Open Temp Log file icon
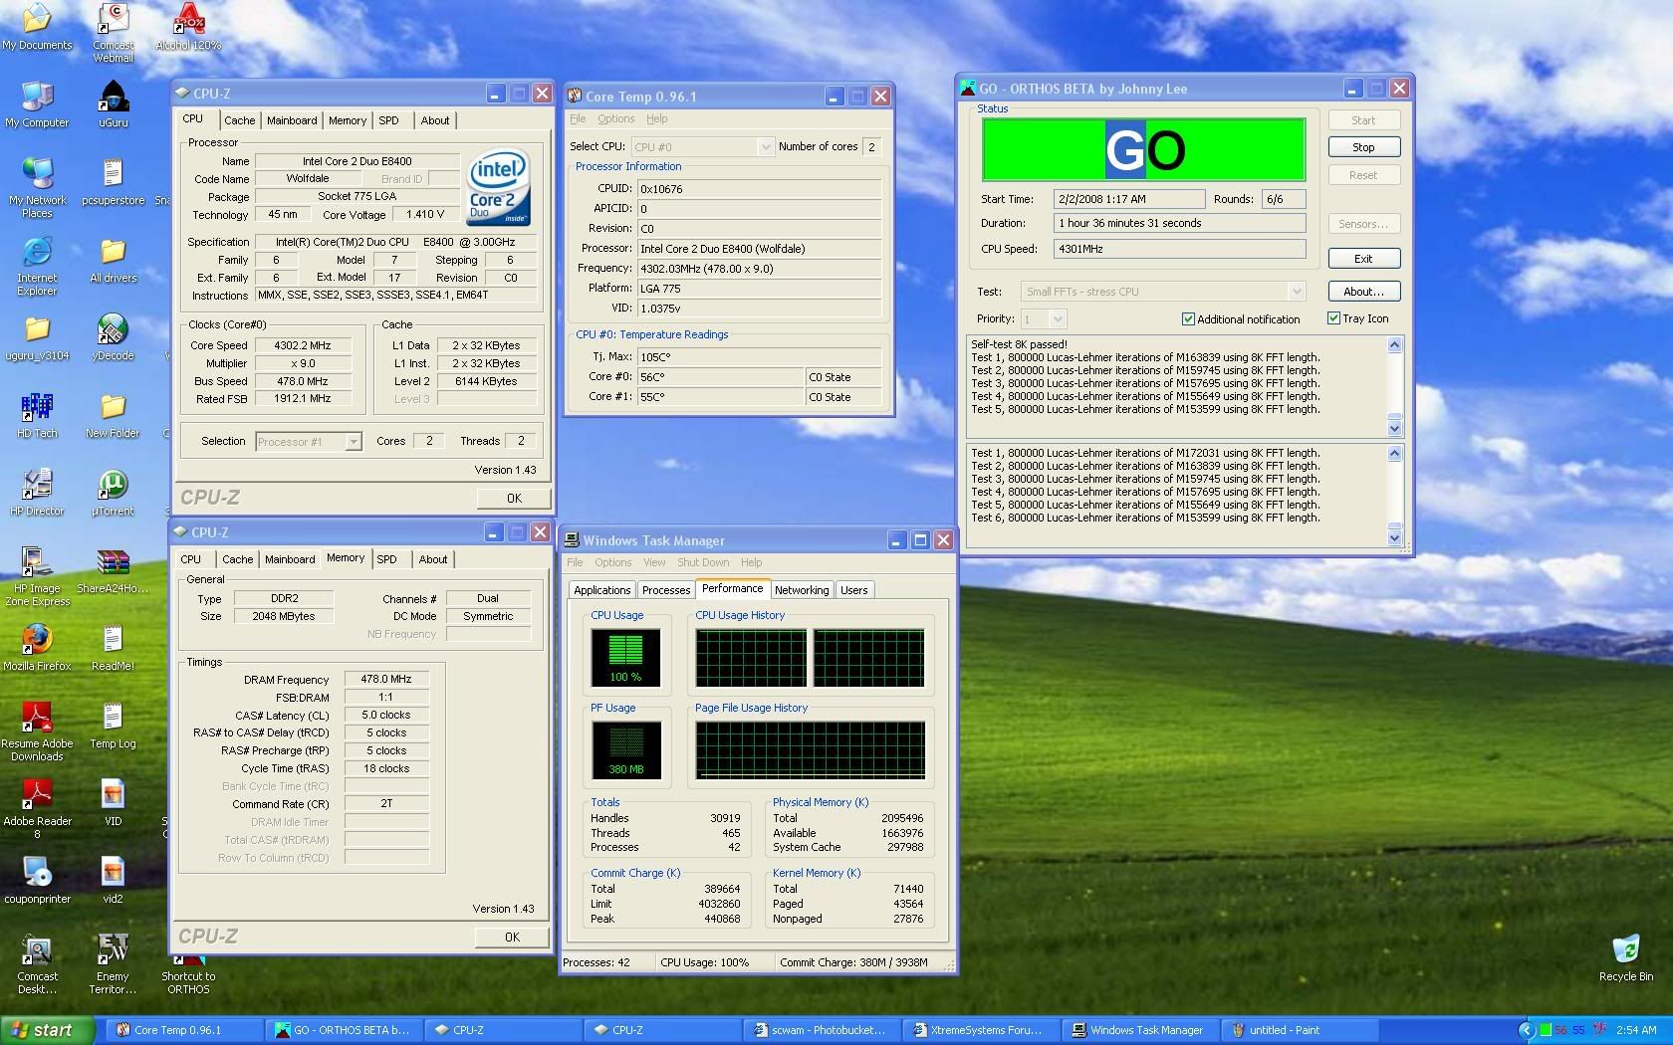The height and width of the screenshot is (1045, 1673). 114,725
